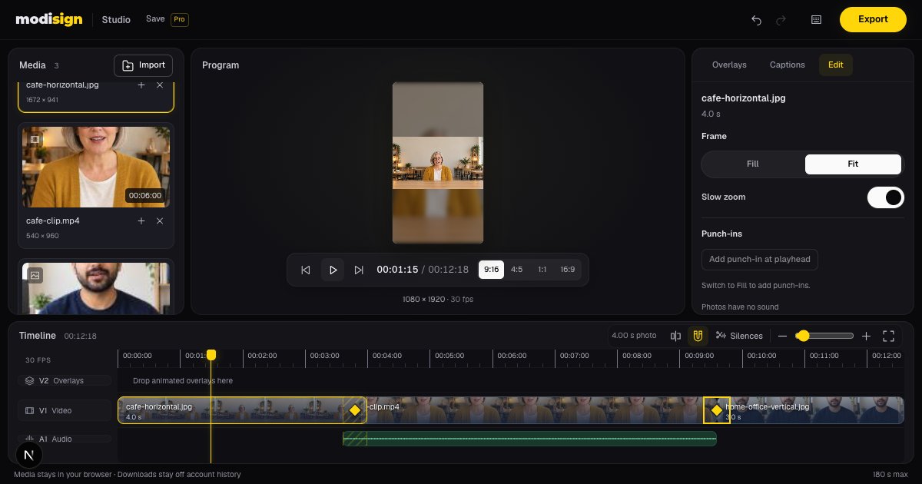Image resolution: width=922 pixels, height=484 pixels.
Task: Click the Studio label in header
Action: [x=116, y=19]
